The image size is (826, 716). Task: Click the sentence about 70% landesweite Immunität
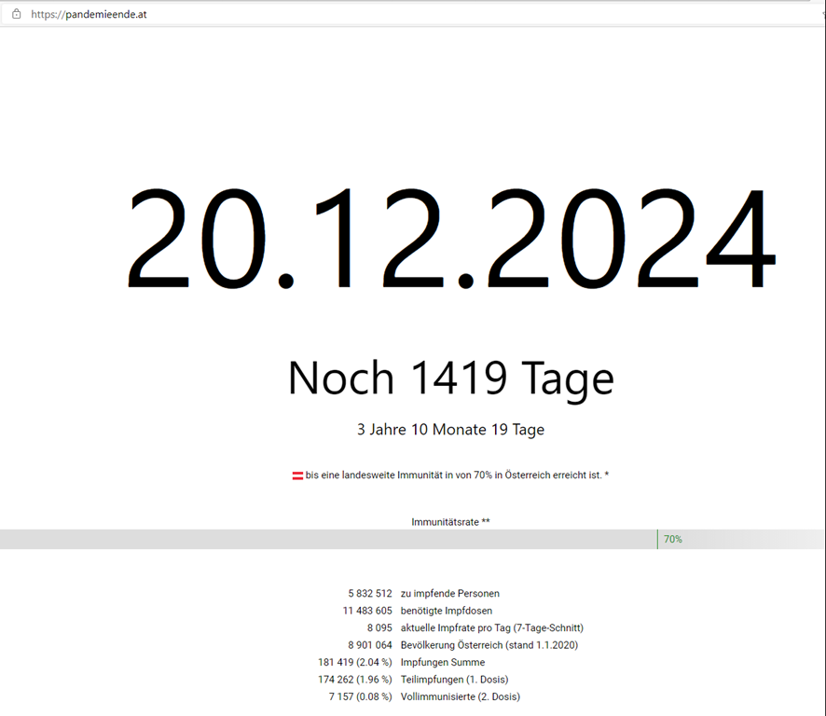coord(457,475)
